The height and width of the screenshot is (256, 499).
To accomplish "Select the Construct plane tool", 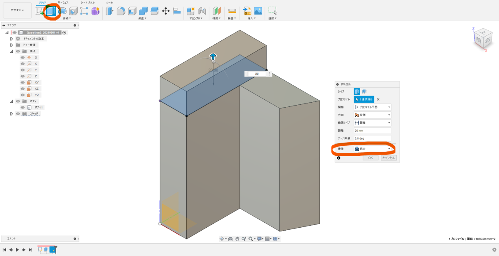I will (217, 11).
